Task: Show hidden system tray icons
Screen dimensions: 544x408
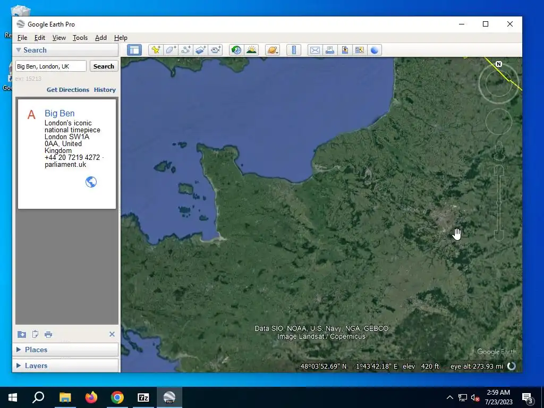Action: click(449, 397)
